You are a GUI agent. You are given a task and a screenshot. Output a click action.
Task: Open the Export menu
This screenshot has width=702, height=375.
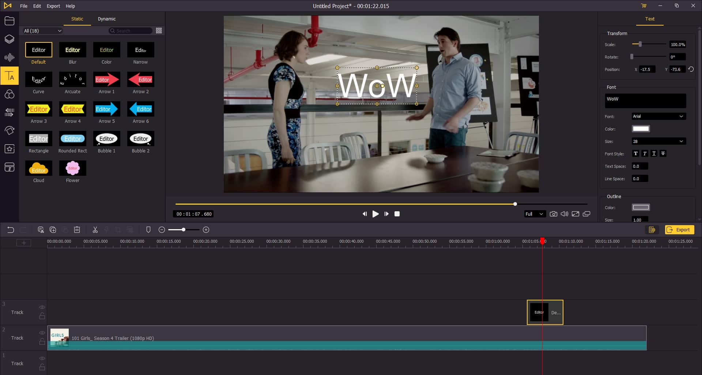53,6
